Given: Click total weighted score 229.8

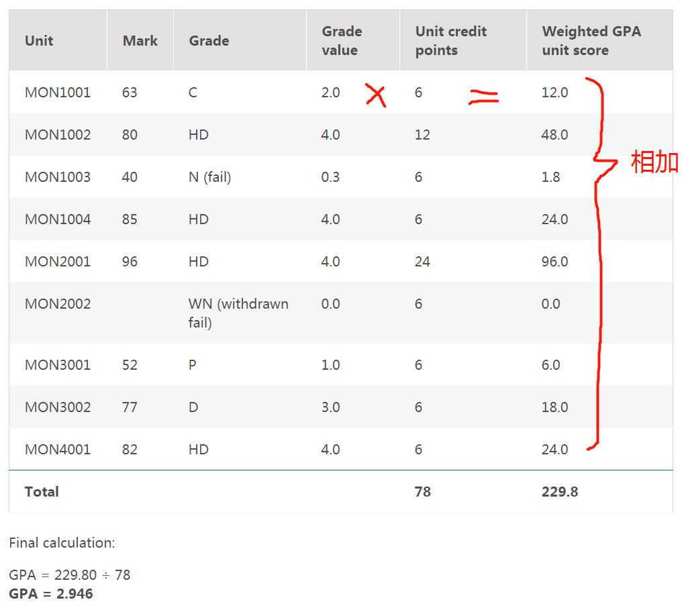Looking at the screenshot, I should click(x=560, y=492).
